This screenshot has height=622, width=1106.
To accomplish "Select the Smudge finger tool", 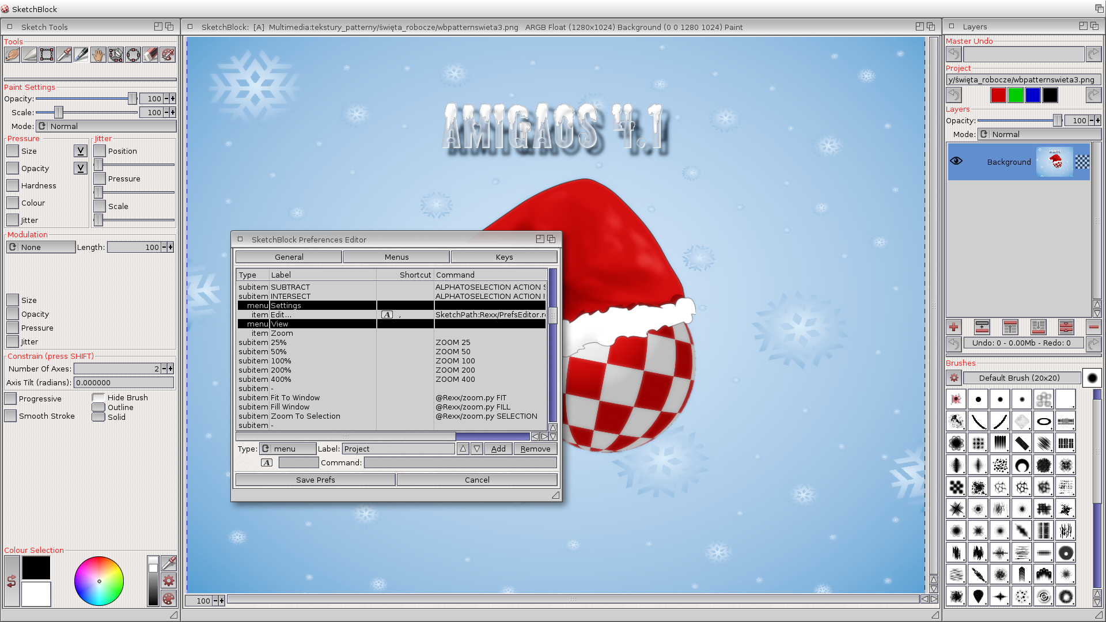I will tap(12, 55).
